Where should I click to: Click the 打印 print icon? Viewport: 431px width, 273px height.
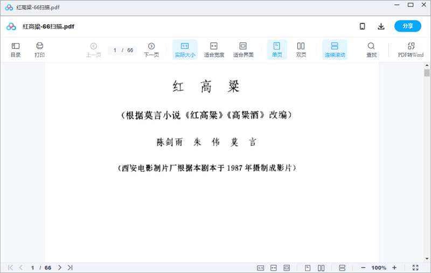coord(39,49)
